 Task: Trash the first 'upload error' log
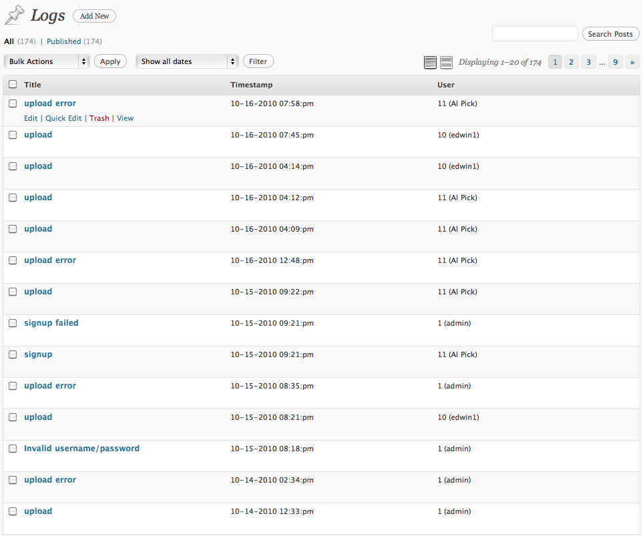click(x=99, y=118)
